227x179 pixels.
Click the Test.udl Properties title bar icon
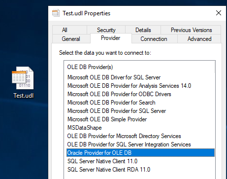(x=56, y=13)
